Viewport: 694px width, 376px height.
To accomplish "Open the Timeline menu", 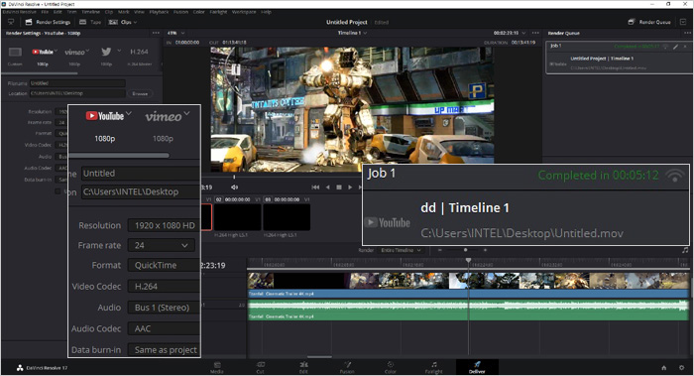I will pos(91,12).
